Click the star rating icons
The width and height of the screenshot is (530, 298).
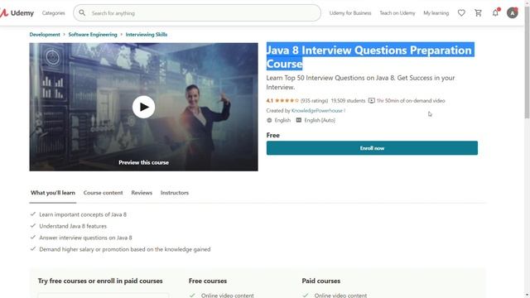[287, 101]
